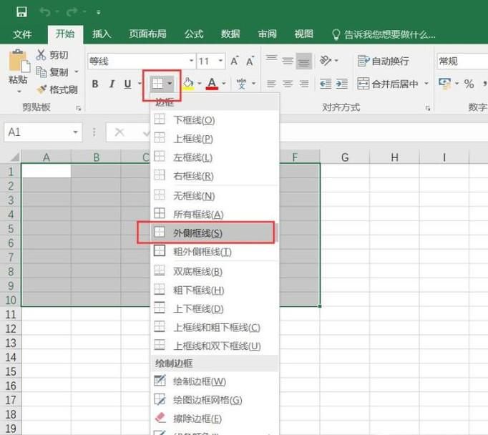Choose 上框线(P) from borders menu
This screenshot has height=435, width=488.
point(214,139)
